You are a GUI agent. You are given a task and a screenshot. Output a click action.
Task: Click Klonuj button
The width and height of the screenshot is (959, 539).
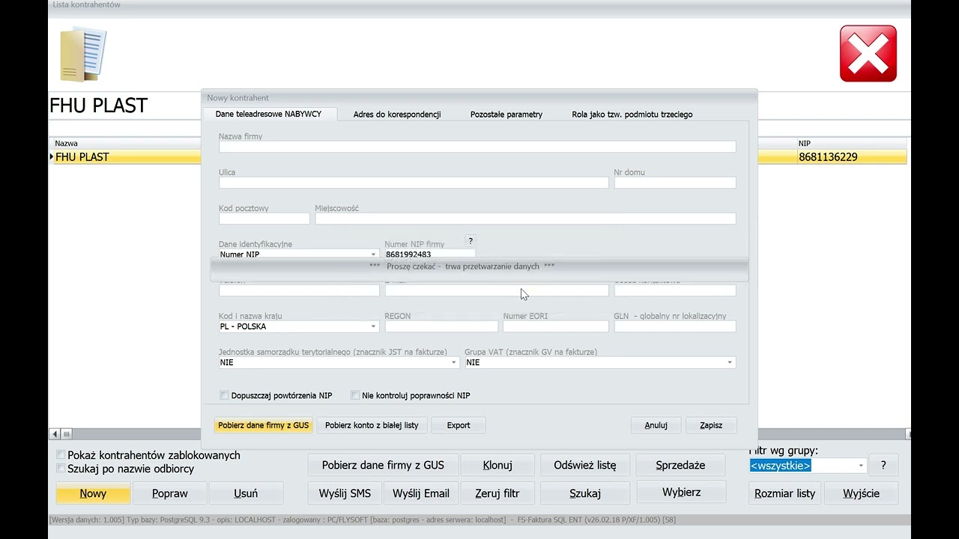pos(497,465)
